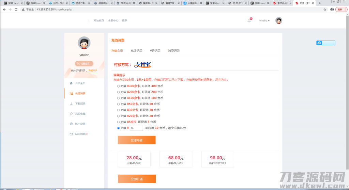Switch to the 充值记录 tab
The height and width of the screenshot is (190, 349).
136,51
